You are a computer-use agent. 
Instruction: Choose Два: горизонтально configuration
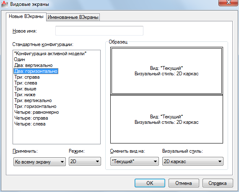tap(36, 71)
